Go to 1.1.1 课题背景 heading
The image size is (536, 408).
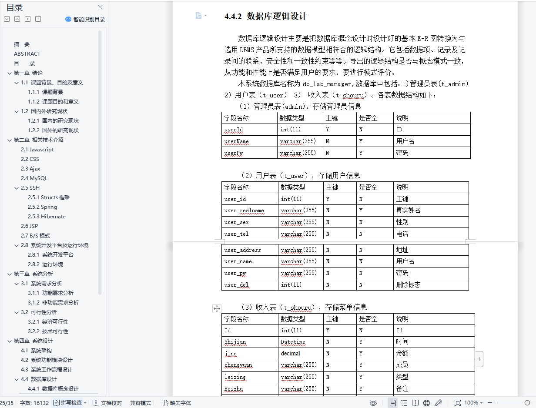tap(46, 92)
